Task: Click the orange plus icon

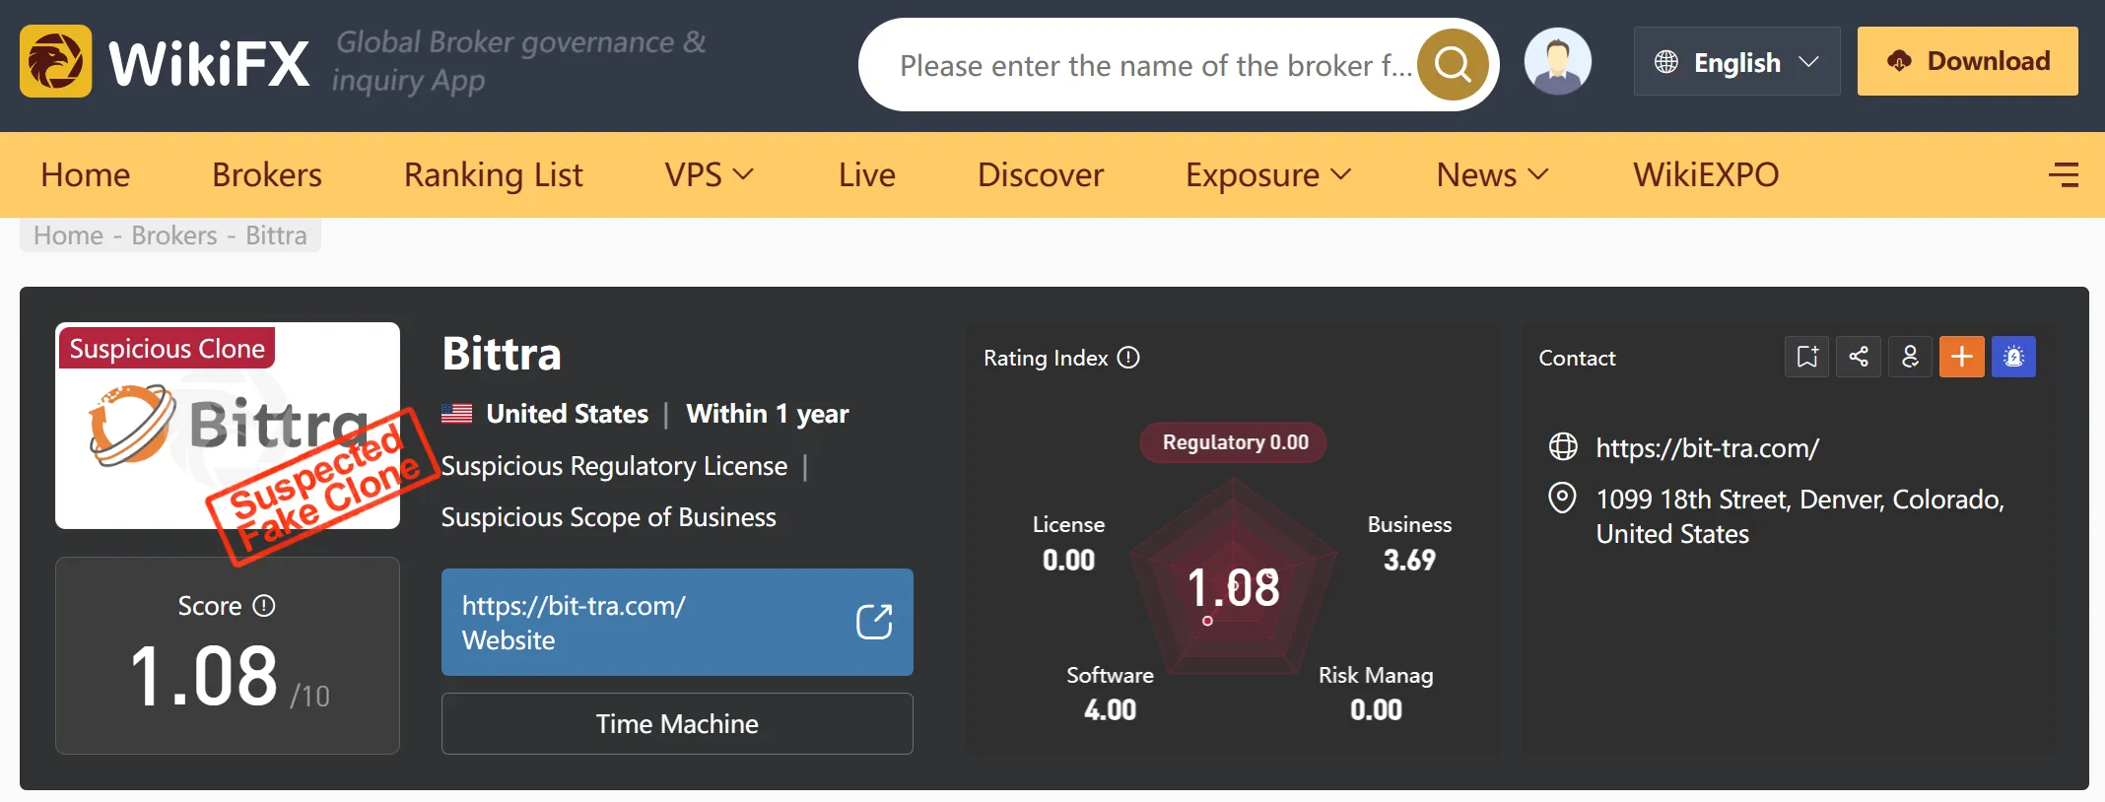Action: coord(1962,357)
